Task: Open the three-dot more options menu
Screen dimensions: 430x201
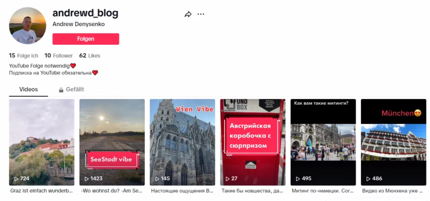Action: pos(201,14)
